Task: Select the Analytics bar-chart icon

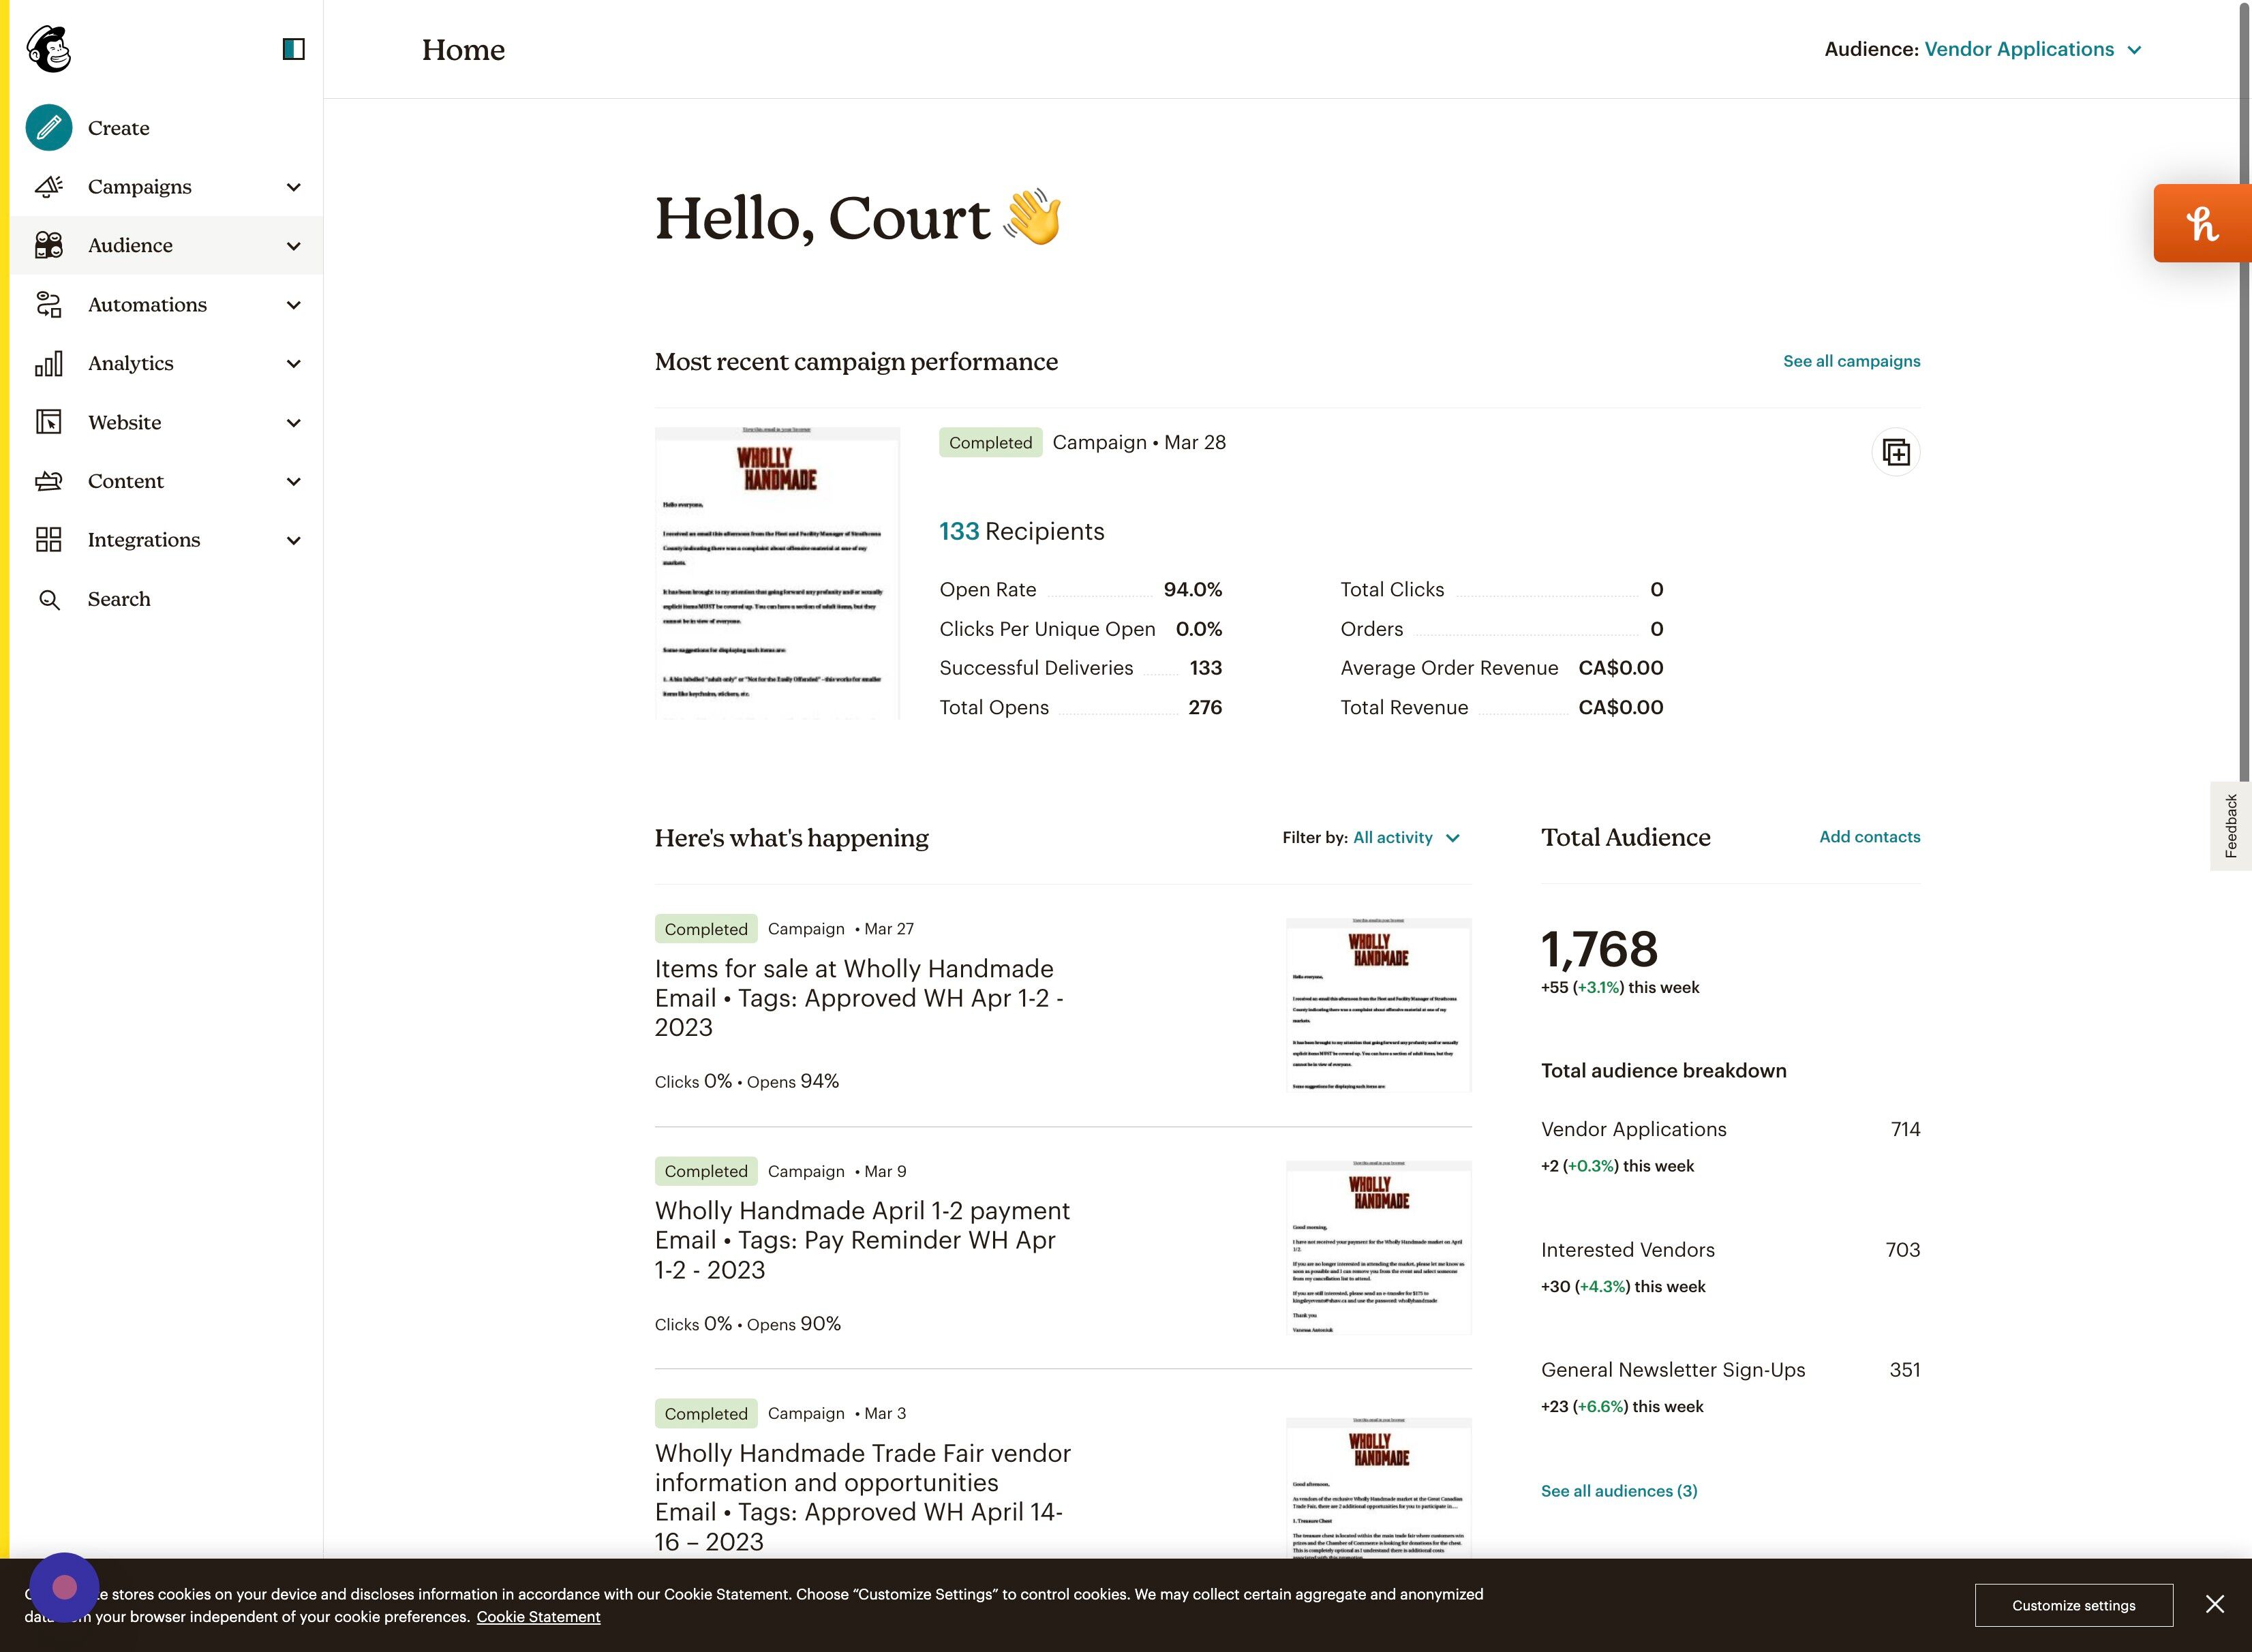Action: 48,363
